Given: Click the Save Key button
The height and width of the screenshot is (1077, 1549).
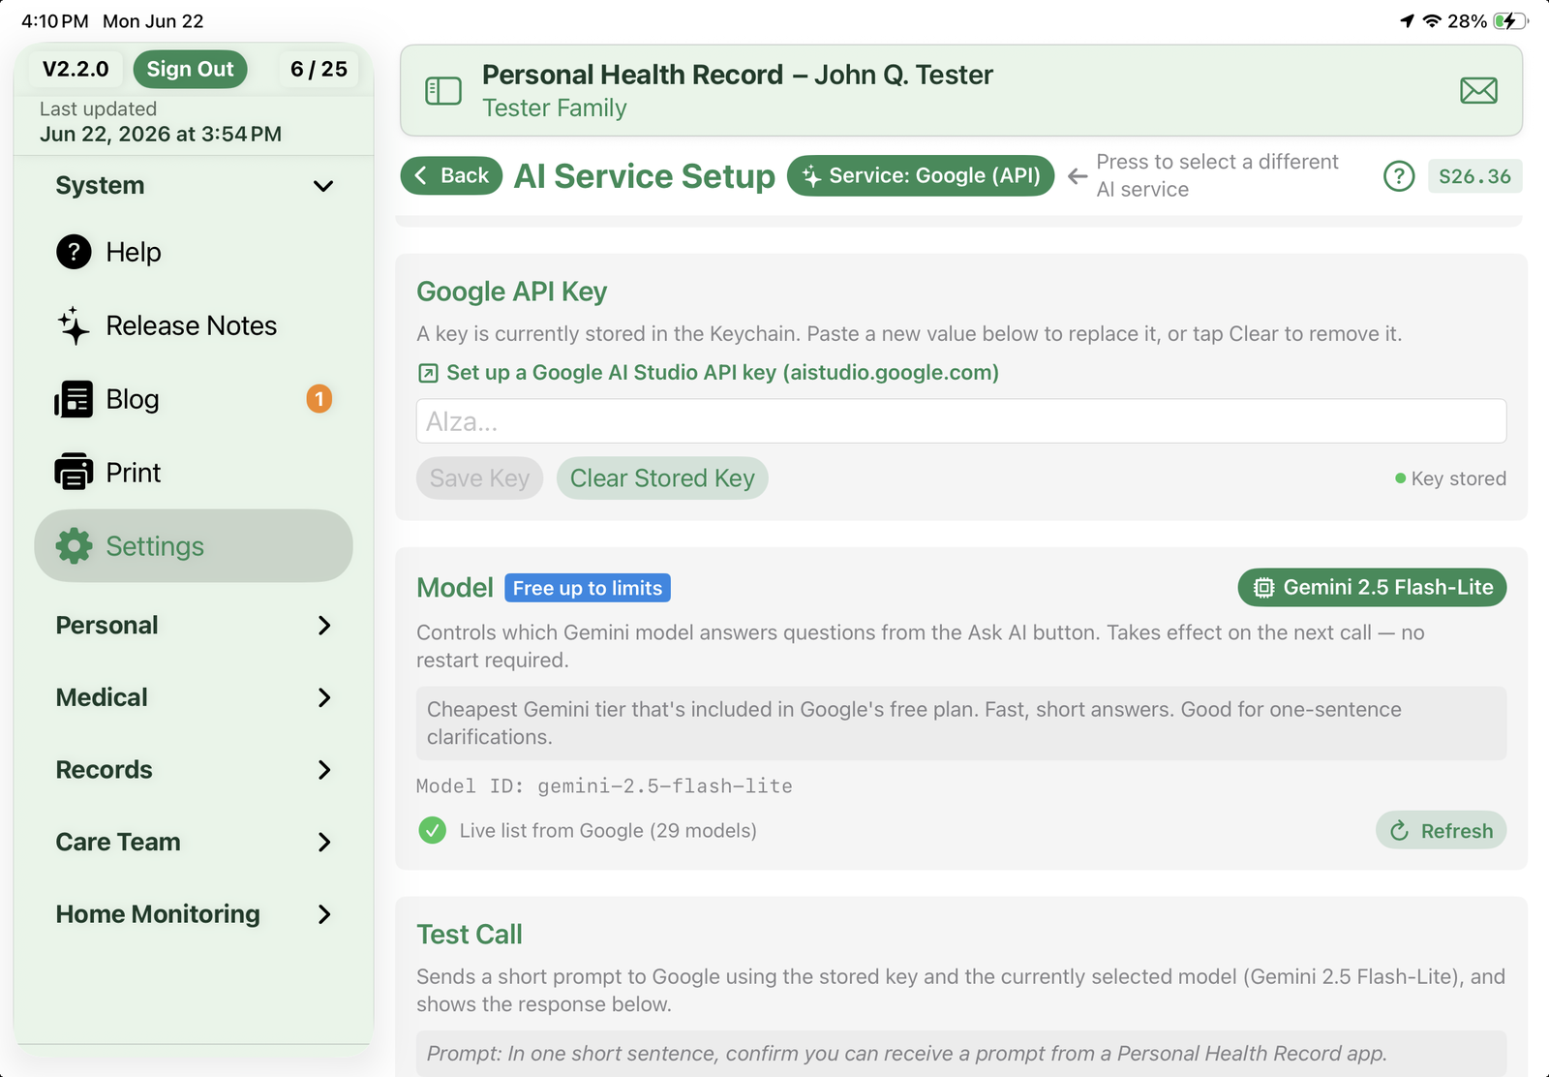Looking at the screenshot, I should (x=479, y=478).
